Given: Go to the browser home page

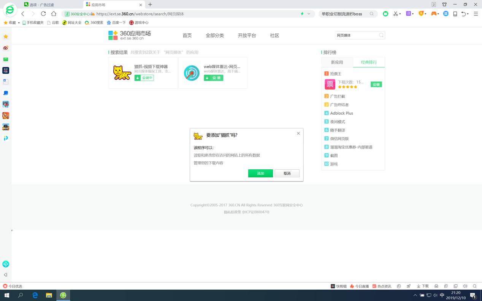Looking at the screenshot, I should coord(54,14).
